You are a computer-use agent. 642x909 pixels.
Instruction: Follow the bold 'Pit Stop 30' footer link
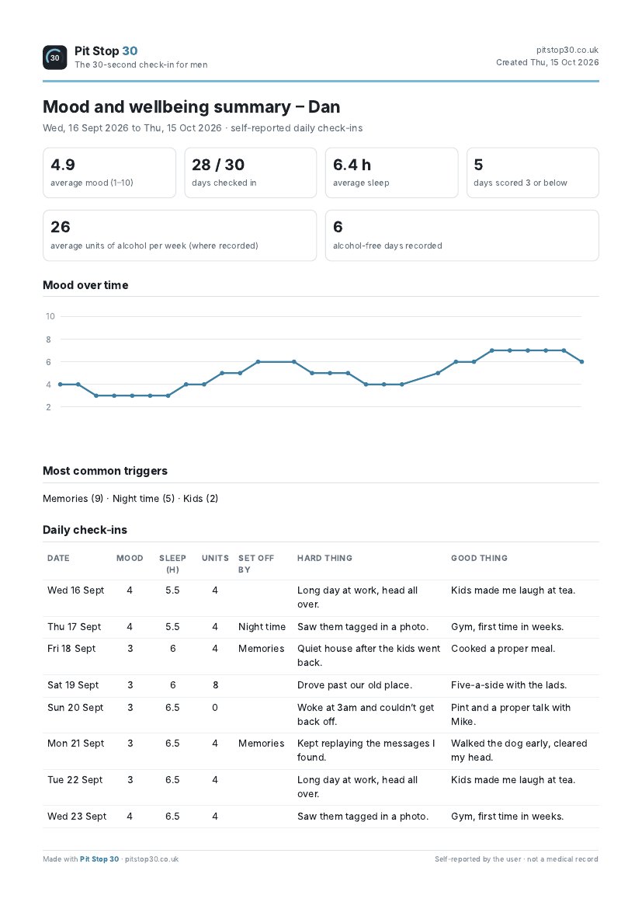(x=99, y=859)
